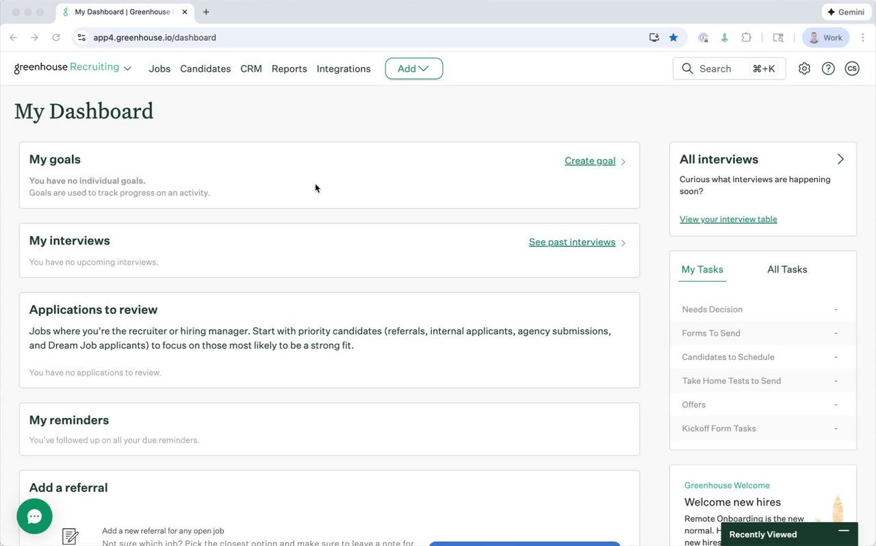Open the settings gear in Greenhouse header
This screenshot has width=876, height=546.
804,68
